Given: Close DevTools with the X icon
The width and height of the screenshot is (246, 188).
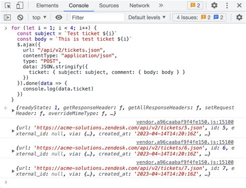Looking at the screenshot, I should (x=239, y=6).
